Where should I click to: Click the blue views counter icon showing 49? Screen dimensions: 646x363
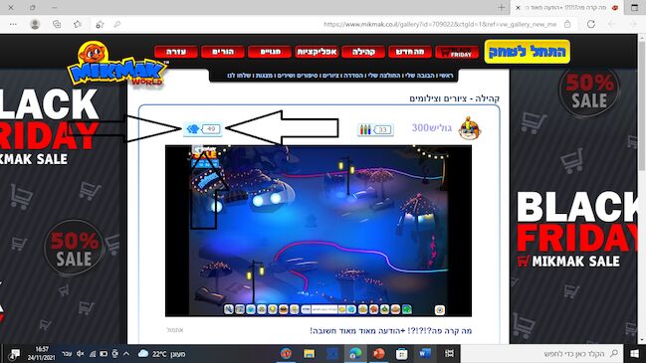(x=203, y=129)
